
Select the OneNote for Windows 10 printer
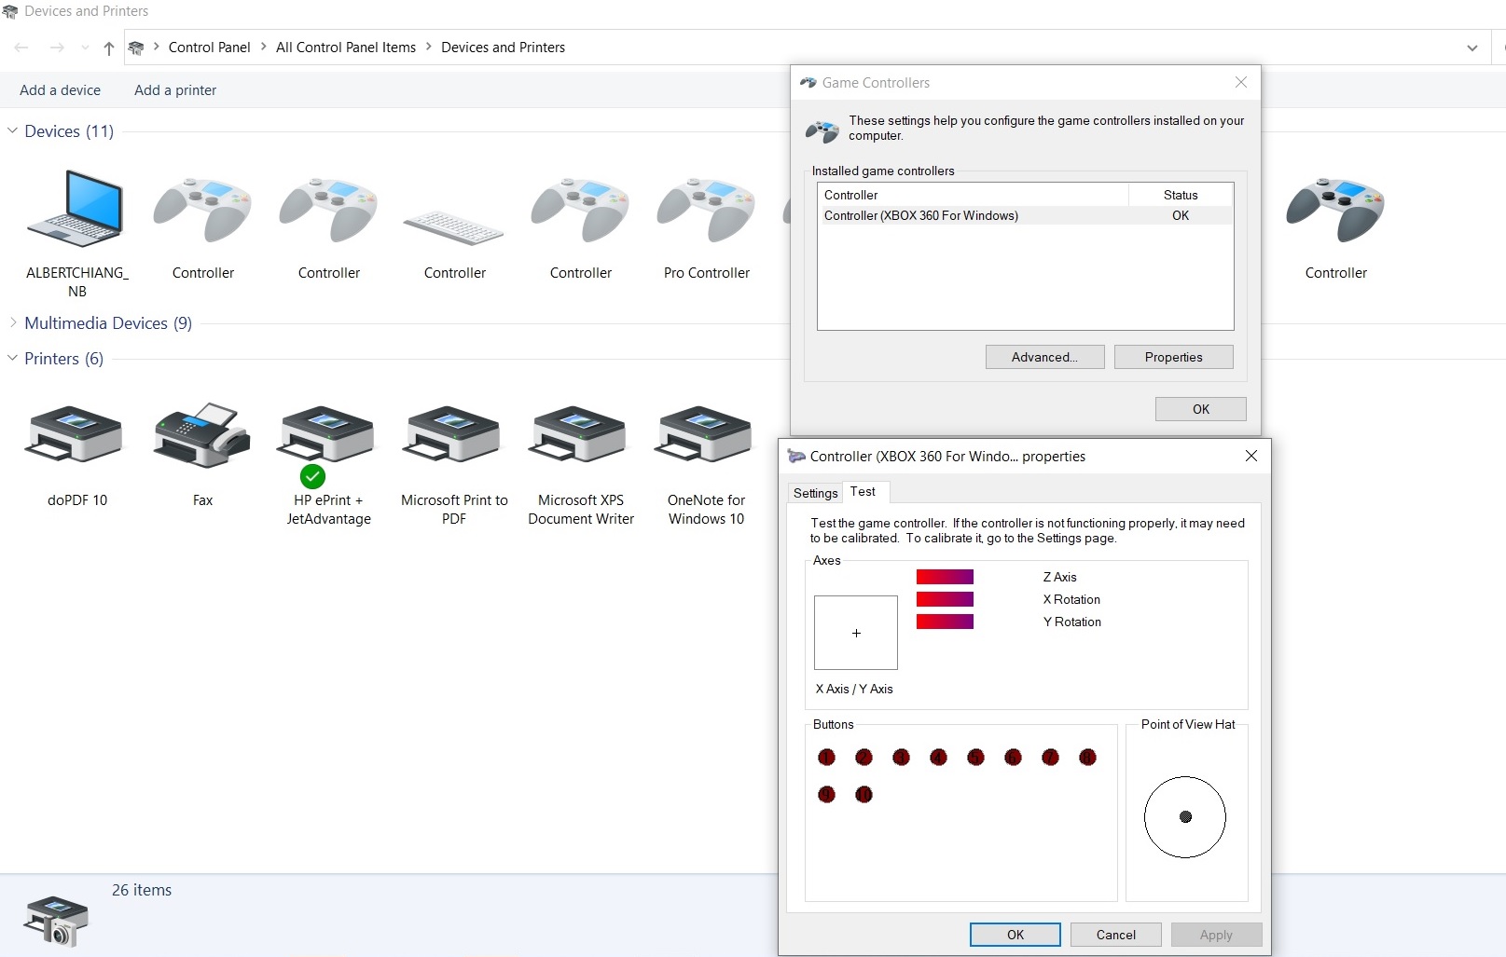pos(706,436)
